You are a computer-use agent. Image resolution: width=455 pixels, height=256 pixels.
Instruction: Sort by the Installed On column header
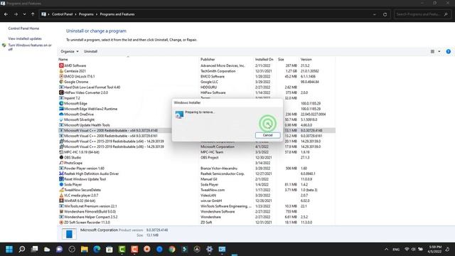click(264, 59)
